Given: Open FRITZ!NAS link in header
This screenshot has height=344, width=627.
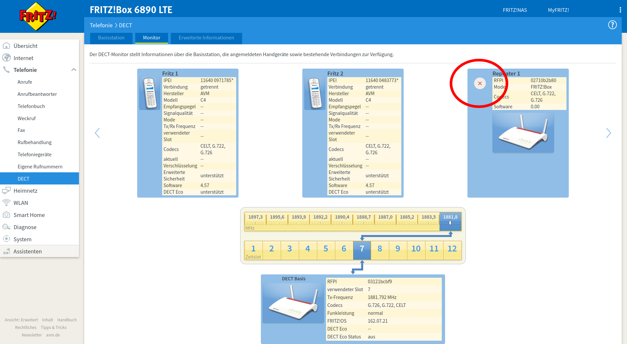Looking at the screenshot, I should [515, 10].
